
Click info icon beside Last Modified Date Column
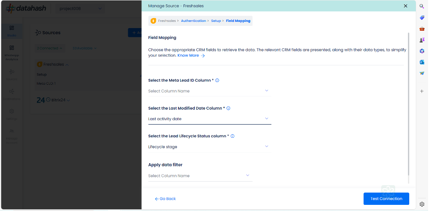tap(228, 108)
